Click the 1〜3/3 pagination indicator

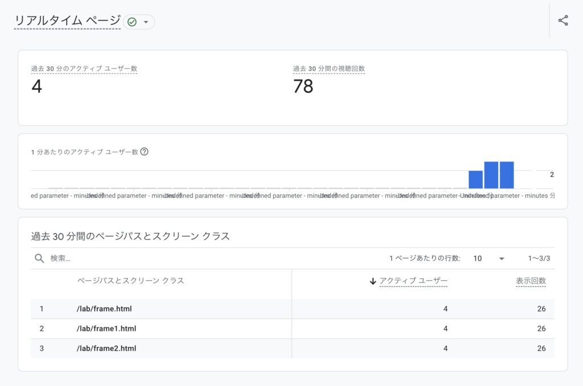coord(539,258)
